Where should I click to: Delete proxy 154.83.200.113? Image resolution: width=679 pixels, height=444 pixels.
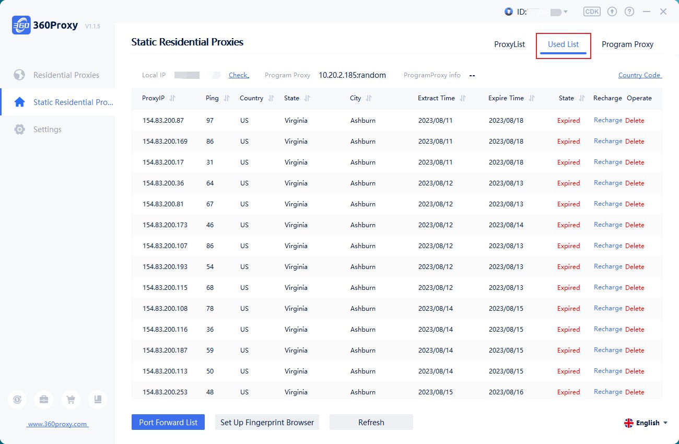(x=635, y=371)
